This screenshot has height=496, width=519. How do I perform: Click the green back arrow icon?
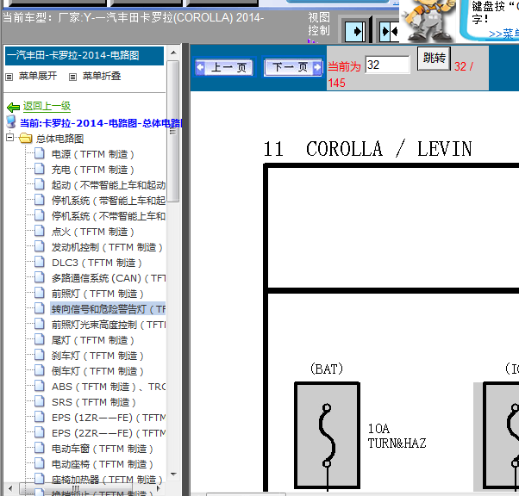click(x=13, y=107)
